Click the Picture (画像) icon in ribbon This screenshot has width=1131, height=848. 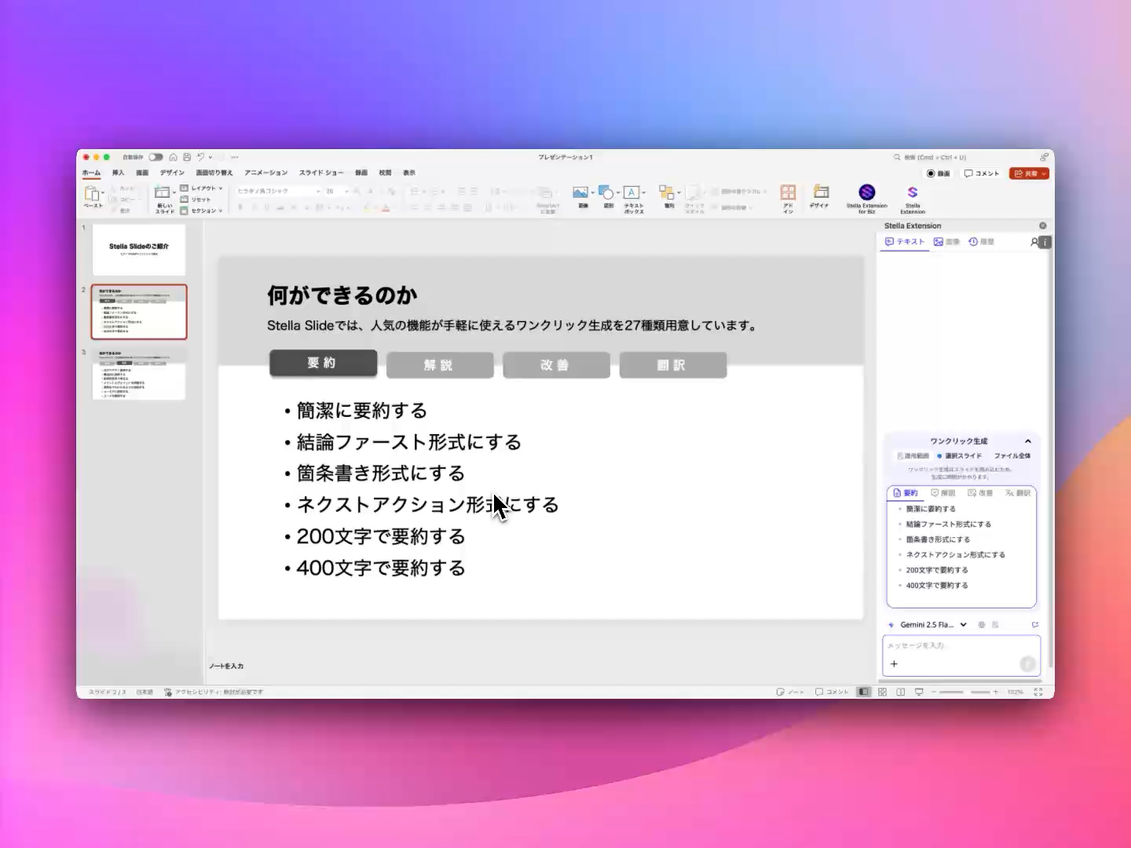tap(580, 192)
